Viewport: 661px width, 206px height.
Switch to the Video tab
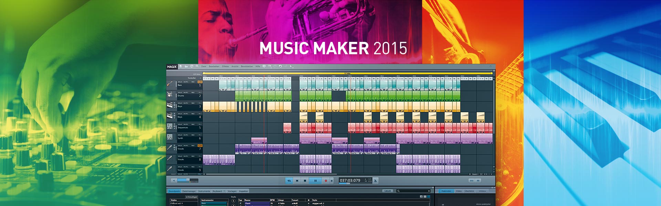point(459,191)
